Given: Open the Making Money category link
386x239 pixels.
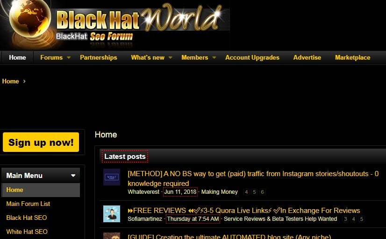Looking at the screenshot, I should coord(220,192).
